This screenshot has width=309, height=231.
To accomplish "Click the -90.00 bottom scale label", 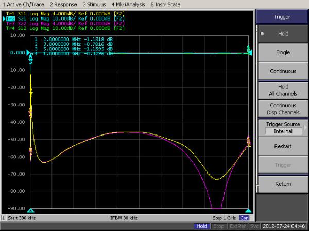I will click(x=16, y=208).
